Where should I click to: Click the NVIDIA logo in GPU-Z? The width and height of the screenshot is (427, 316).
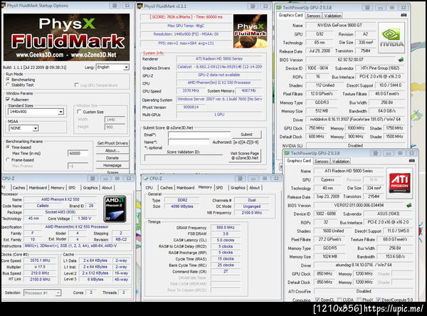[391, 38]
